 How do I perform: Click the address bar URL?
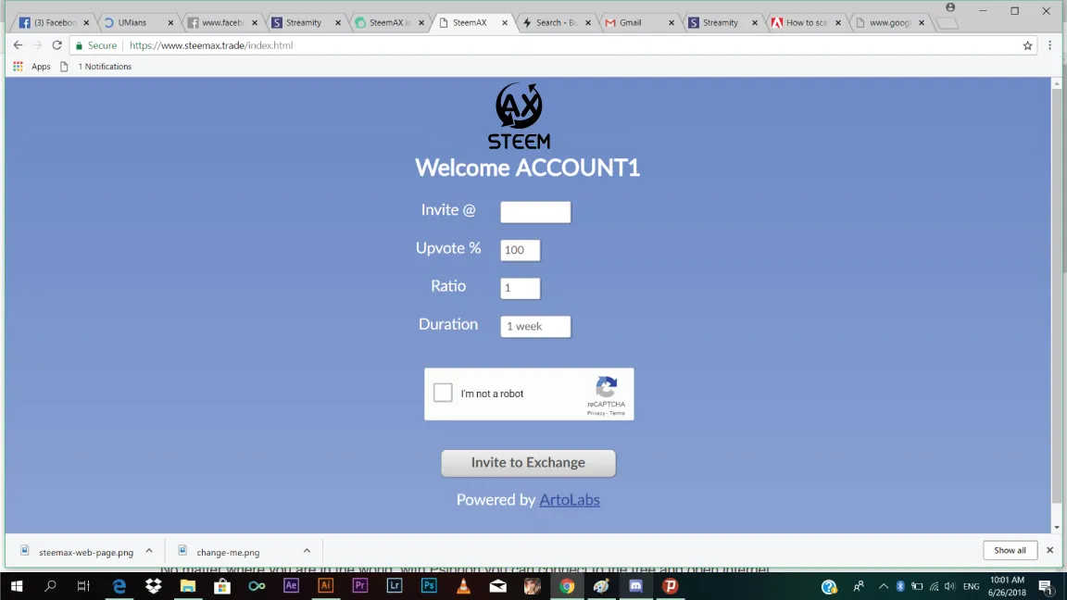[211, 45]
